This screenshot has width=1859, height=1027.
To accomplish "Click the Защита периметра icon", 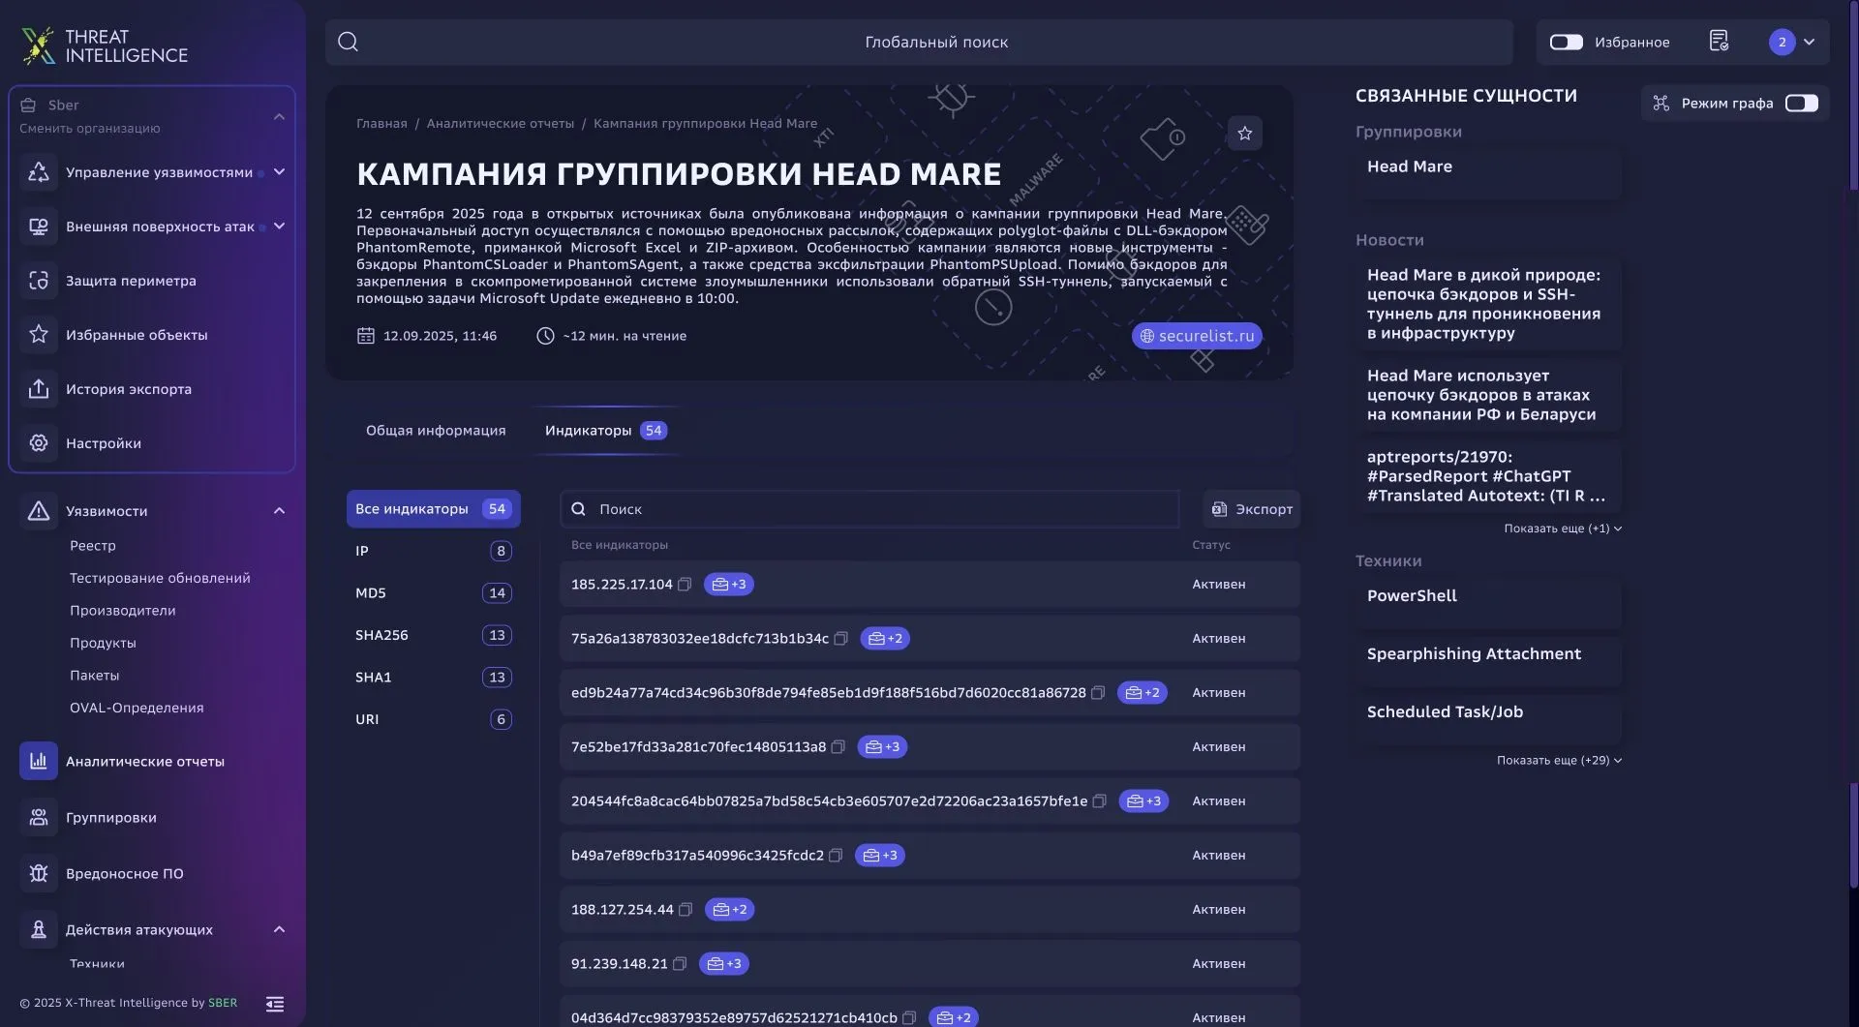I will (39, 281).
